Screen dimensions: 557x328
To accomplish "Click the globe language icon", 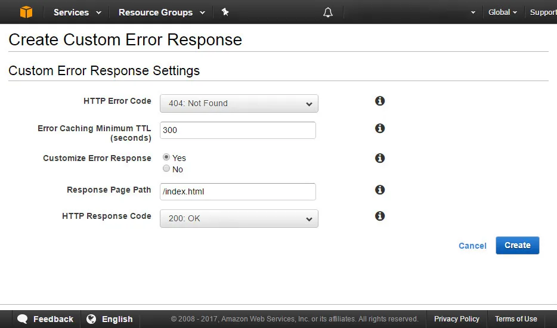I will click(x=91, y=319).
